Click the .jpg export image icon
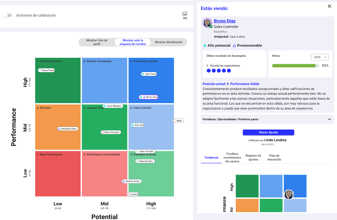337x220 pixels. [x=185, y=14]
